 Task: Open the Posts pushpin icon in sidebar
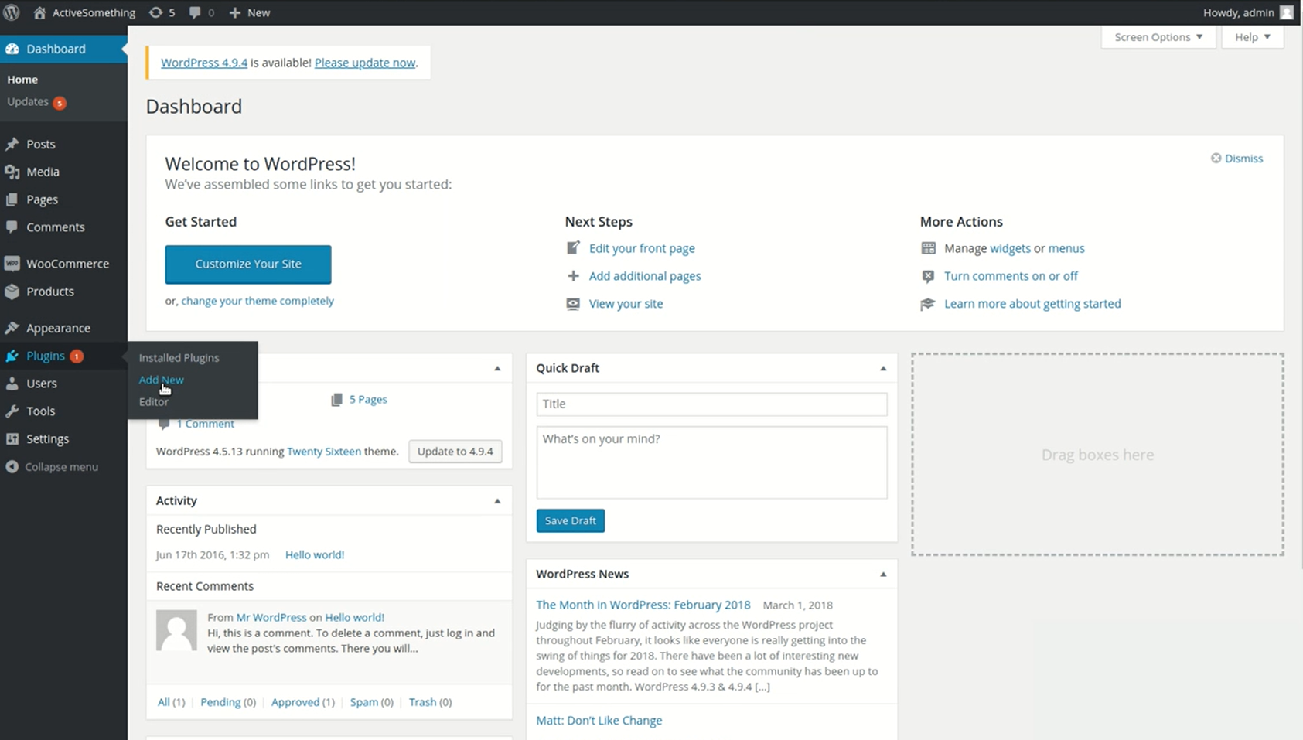coord(12,145)
